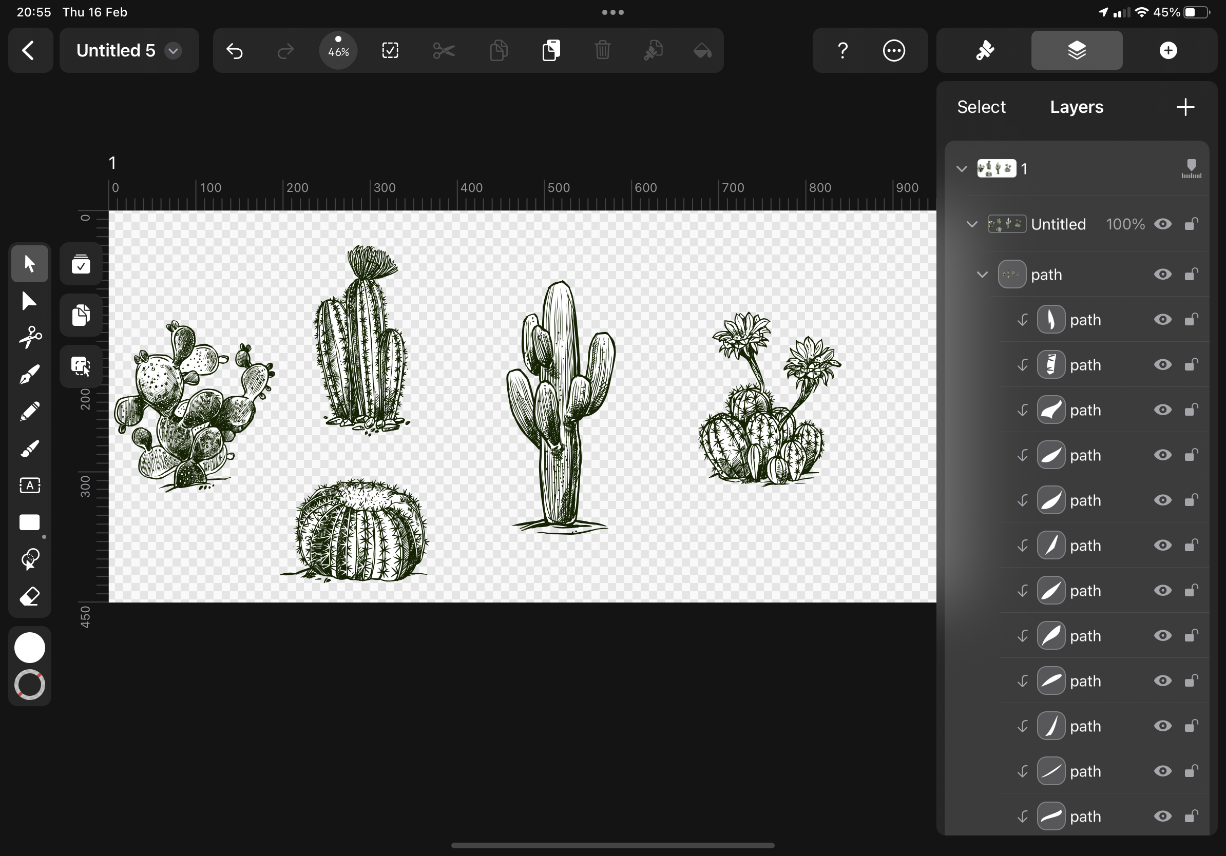
Task: Open the Style brush tab
Action: [984, 51]
